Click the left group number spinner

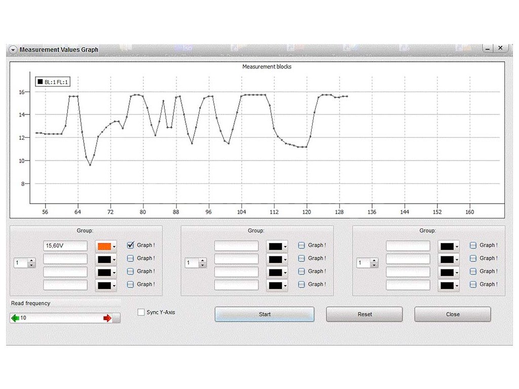tap(24, 263)
